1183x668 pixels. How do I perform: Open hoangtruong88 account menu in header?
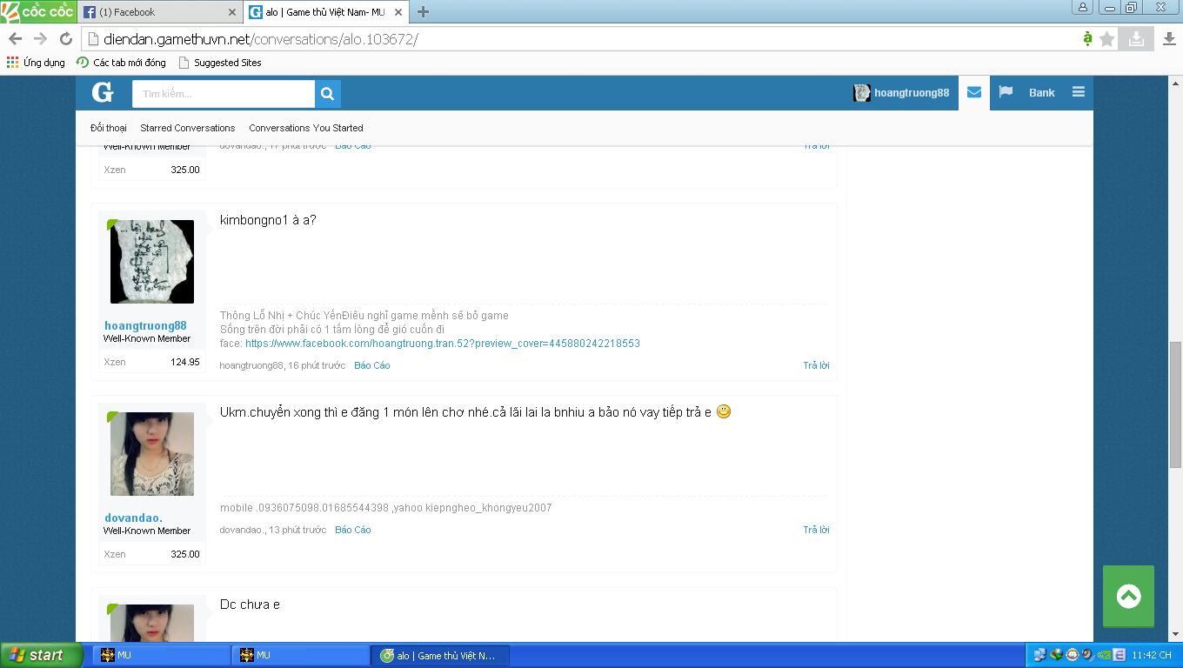click(x=901, y=93)
